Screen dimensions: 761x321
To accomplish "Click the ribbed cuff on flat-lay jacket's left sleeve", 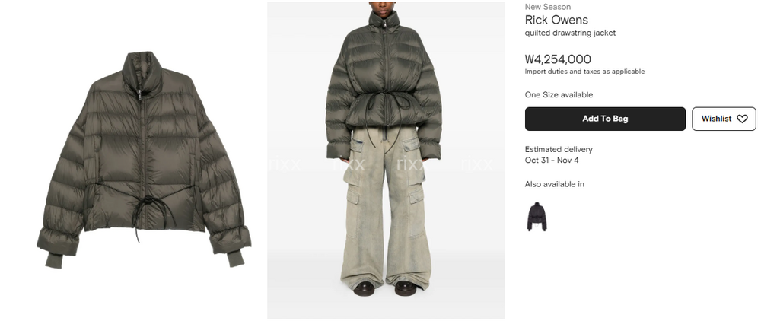I will 54,260.
